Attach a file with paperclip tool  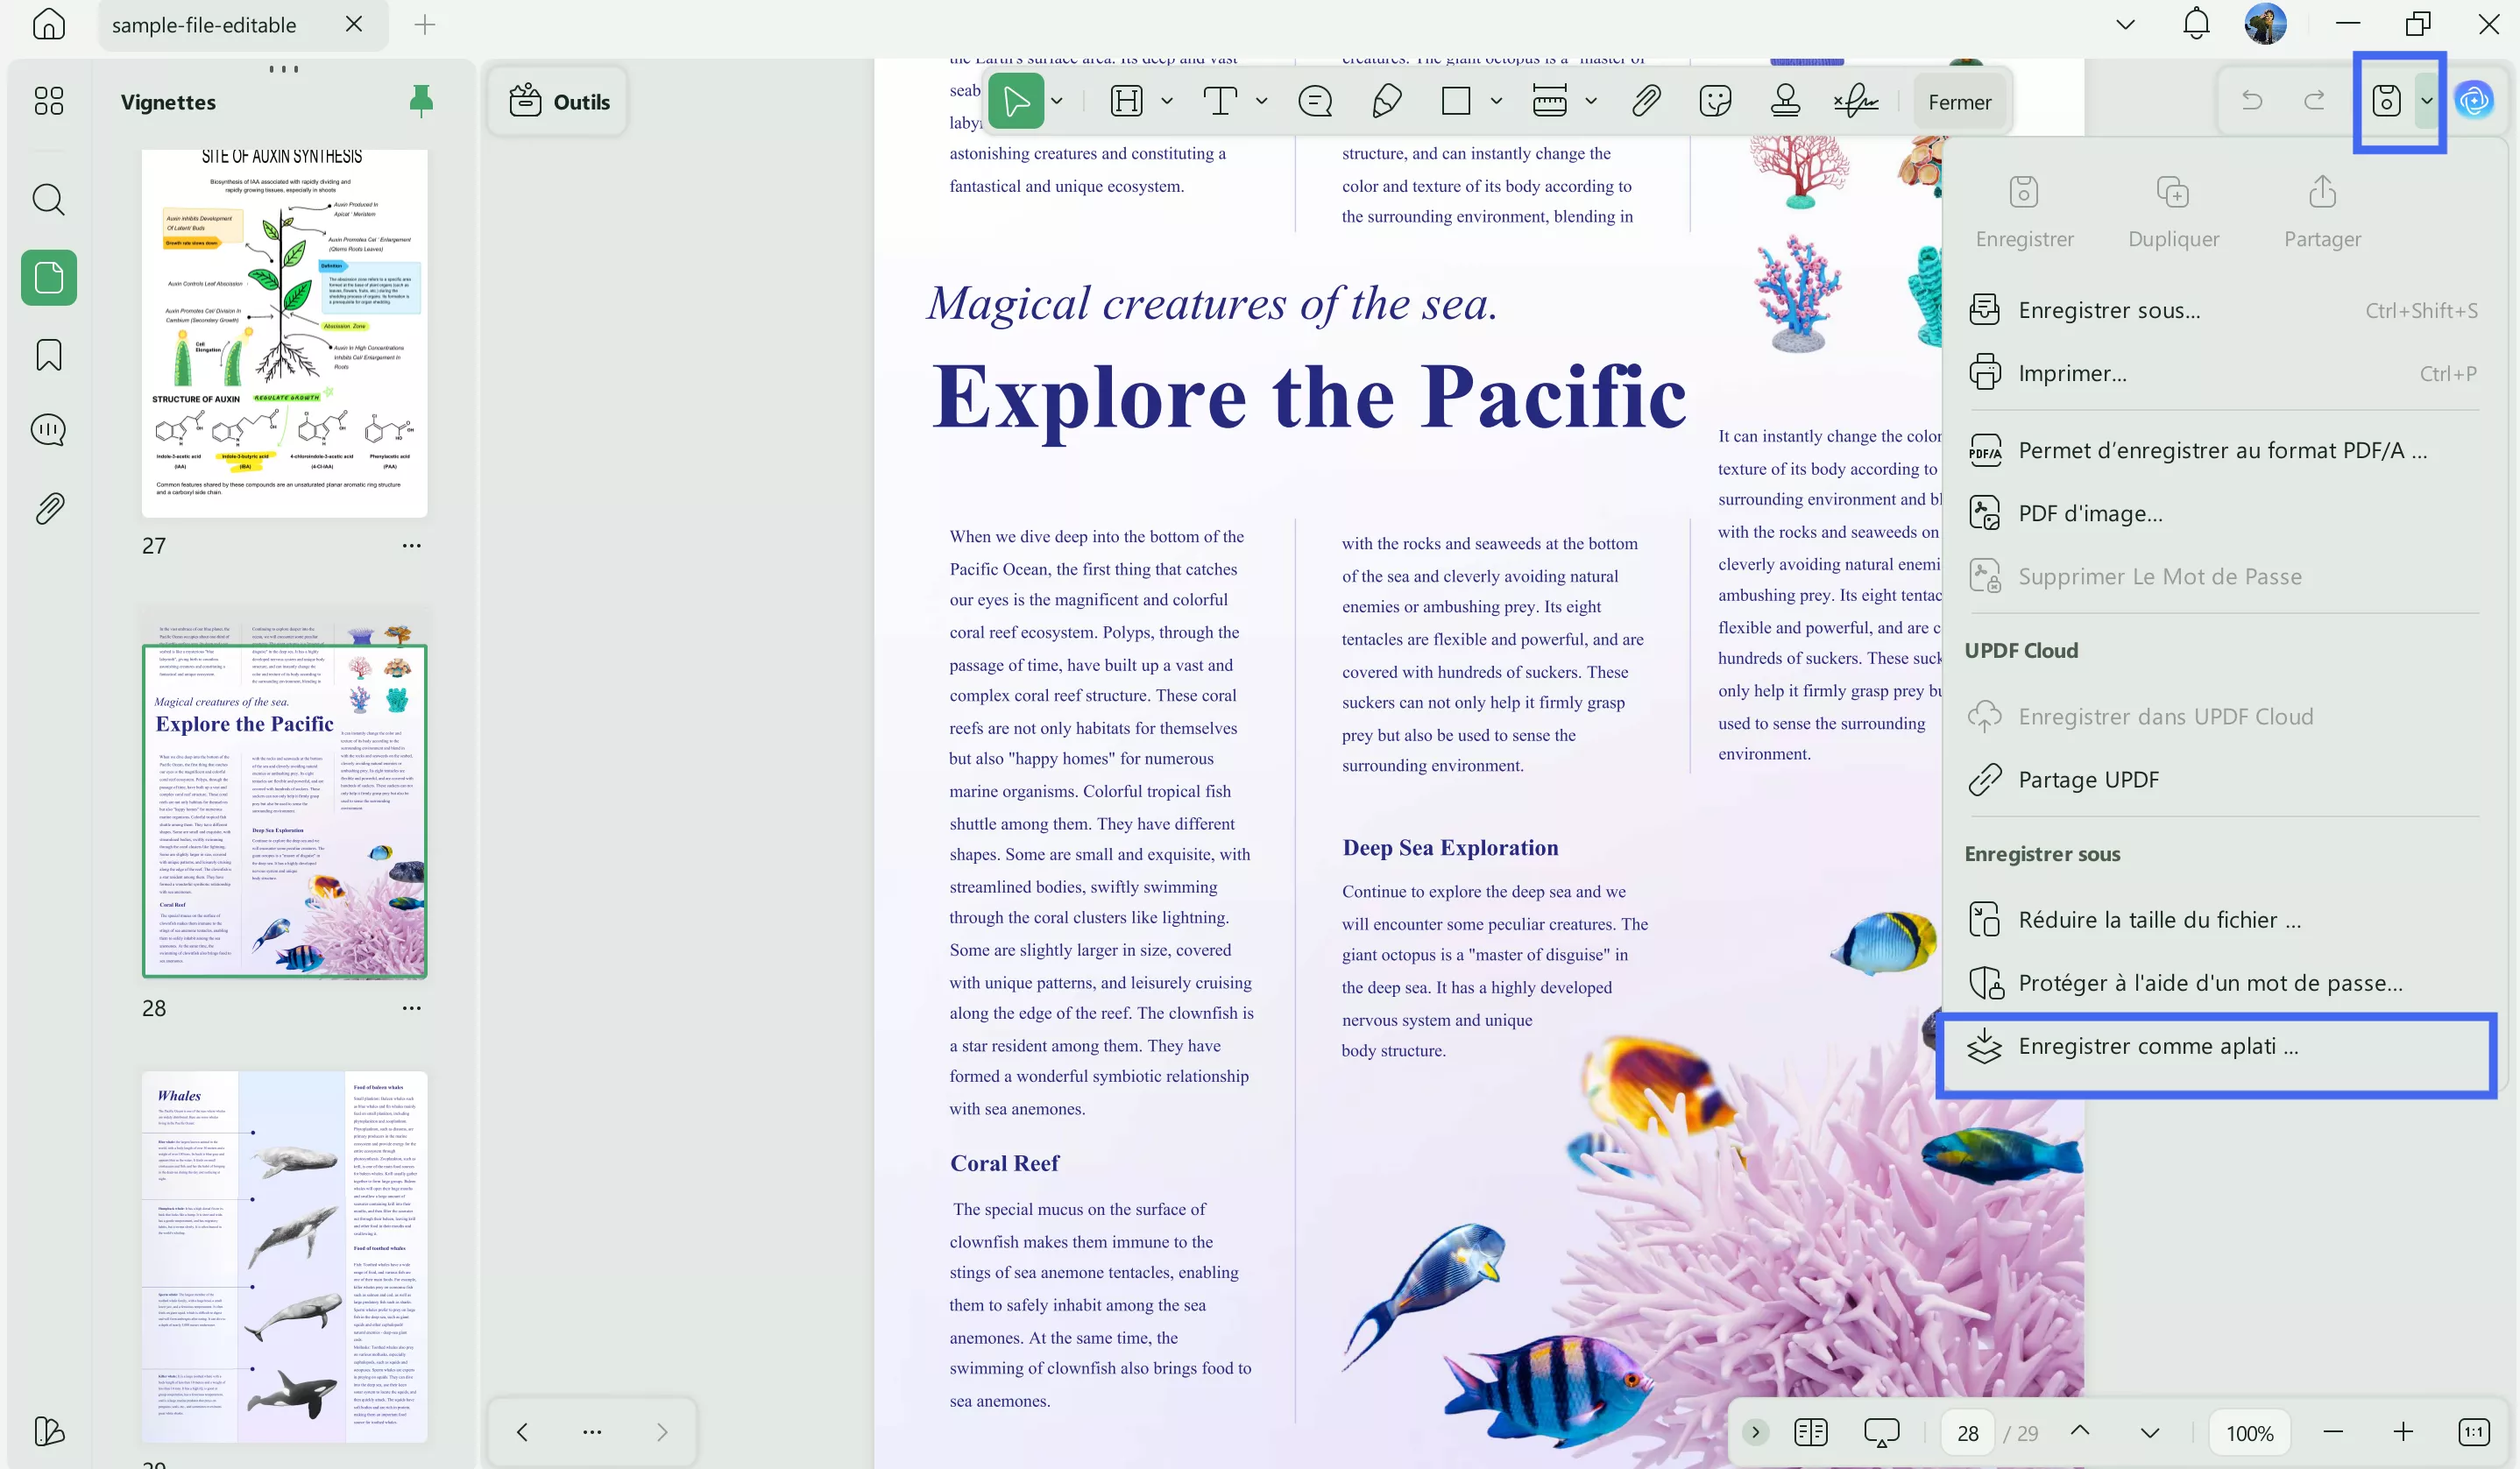(x=1646, y=101)
